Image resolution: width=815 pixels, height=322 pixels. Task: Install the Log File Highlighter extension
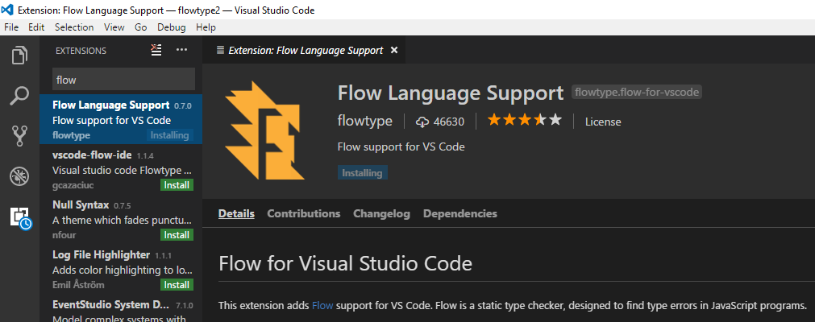click(177, 285)
